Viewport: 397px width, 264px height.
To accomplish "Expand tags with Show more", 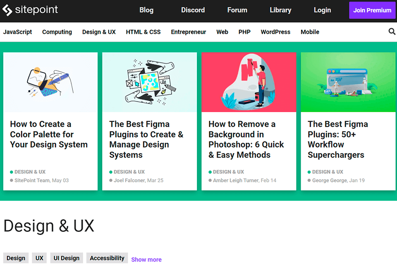I will click(x=146, y=259).
